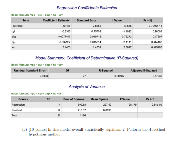This screenshot has width=181, height=156.
Task: Click the Pr > |t| column header
Action: click(x=148, y=20)
